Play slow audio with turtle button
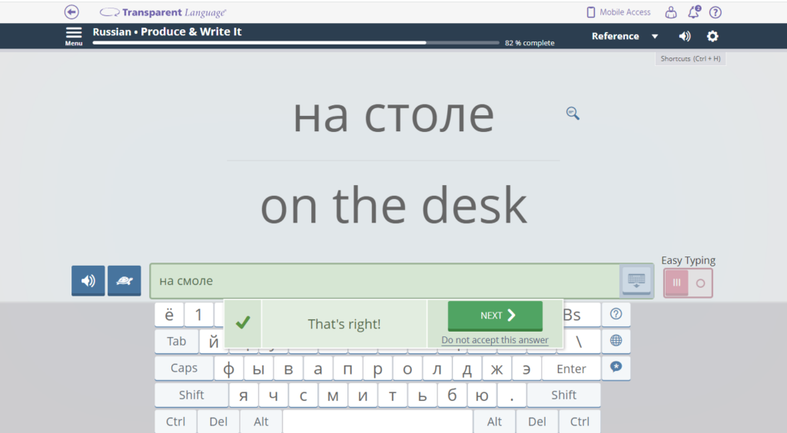The width and height of the screenshot is (787, 433). click(124, 281)
